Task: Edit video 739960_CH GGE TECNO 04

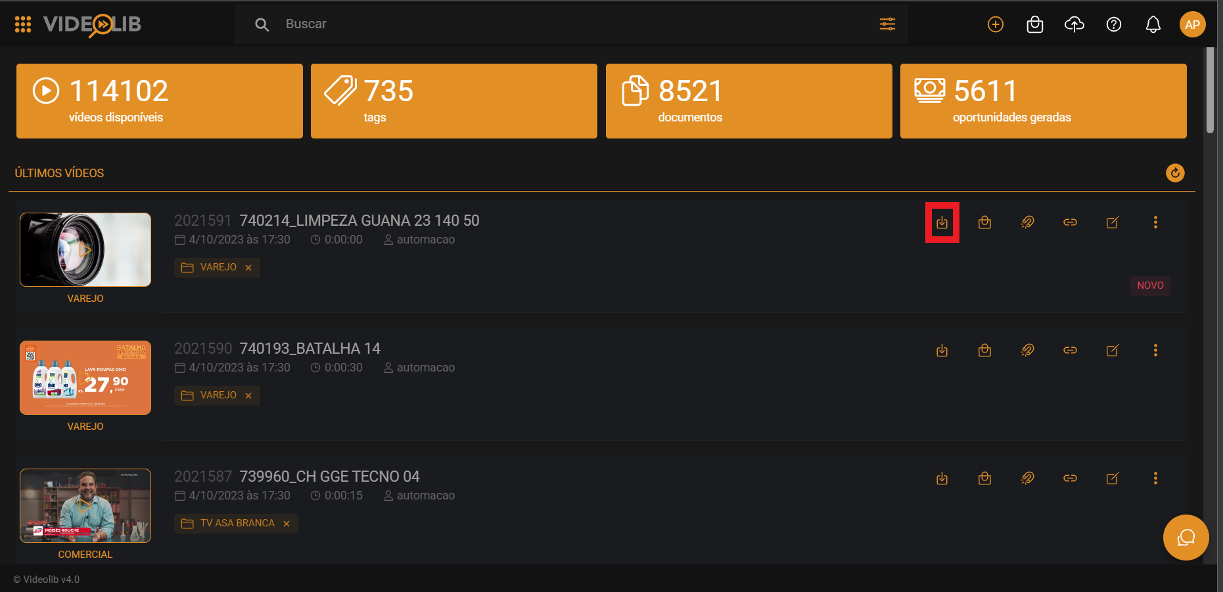Action: click(1113, 478)
